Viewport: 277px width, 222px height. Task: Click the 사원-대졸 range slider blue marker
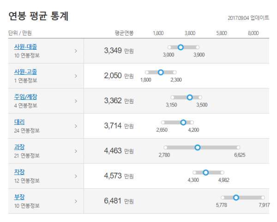click(181, 47)
